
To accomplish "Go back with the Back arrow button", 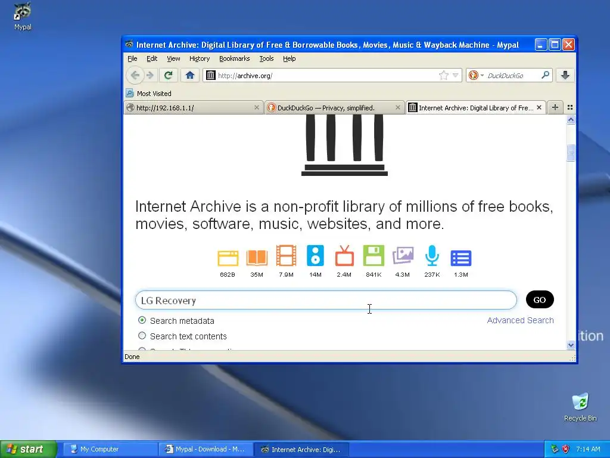I will pyautogui.click(x=135, y=75).
